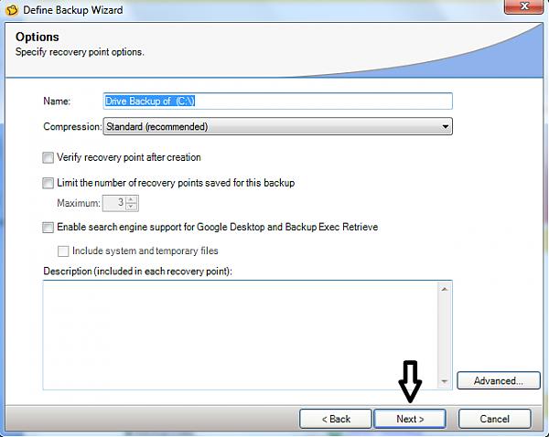Screen dimensions: 549x437
Task: Open the Compression dropdown list
Action: point(277,126)
